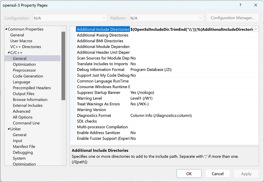Click the include directories value field
The width and height of the screenshot is (264, 182).
pyautogui.click(x=192, y=29)
